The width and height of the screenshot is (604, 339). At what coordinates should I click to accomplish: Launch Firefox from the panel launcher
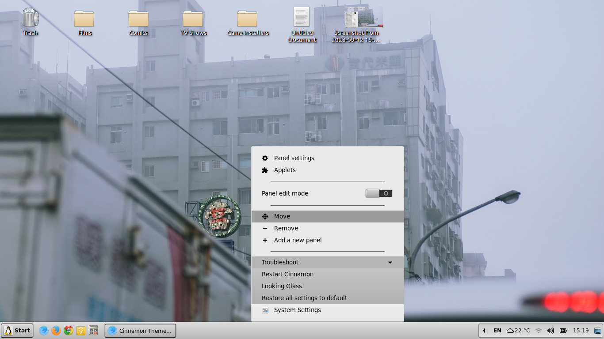coord(56,331)
